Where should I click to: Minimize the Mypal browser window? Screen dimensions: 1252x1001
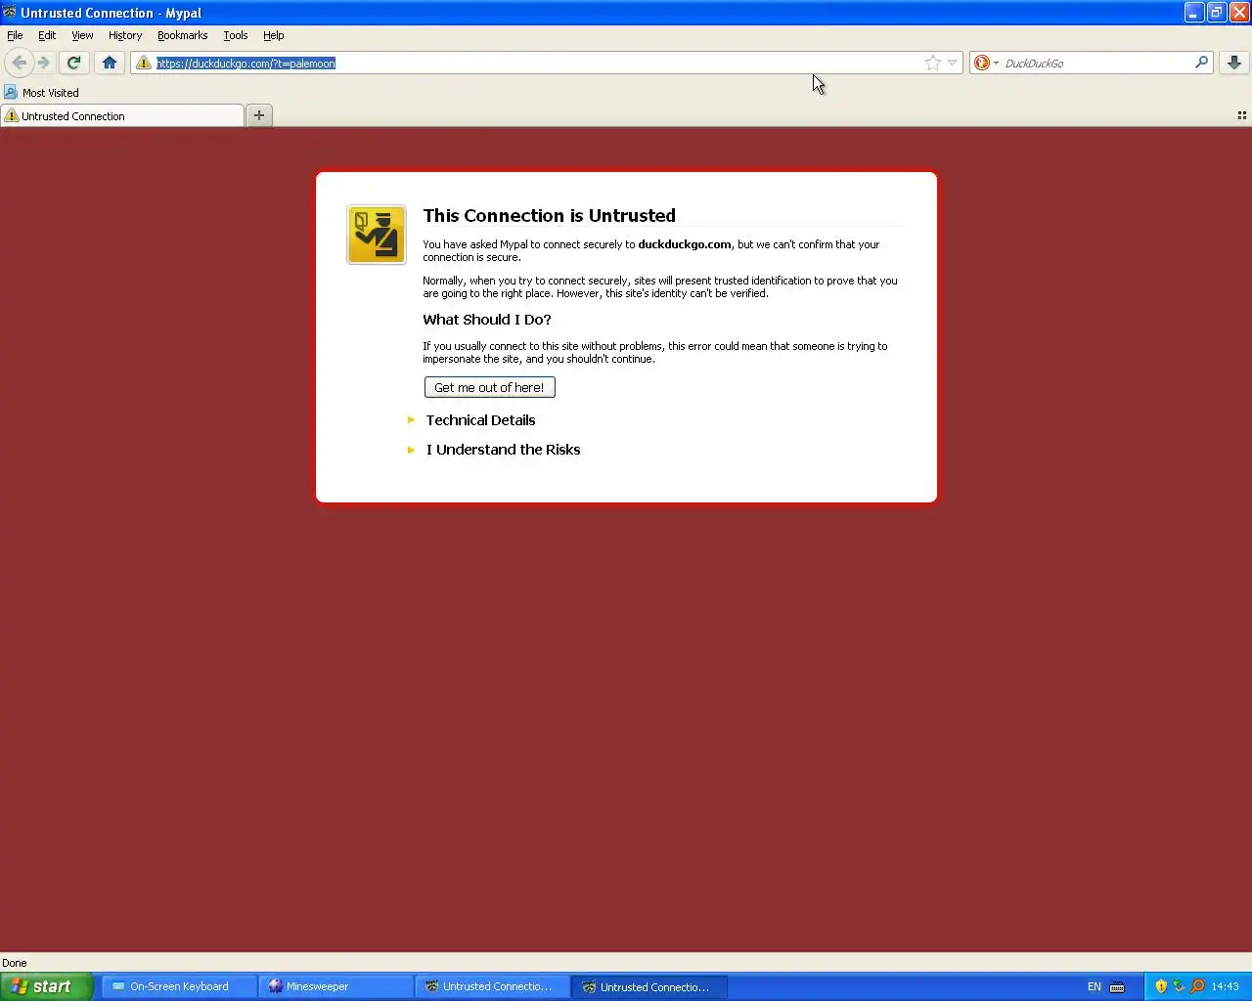click(1194, 13)
